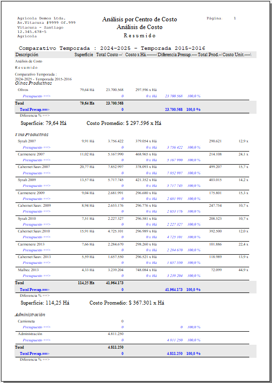272x383 pixels.
Task: Click the 'Superficie' column header
Action: 84,55
